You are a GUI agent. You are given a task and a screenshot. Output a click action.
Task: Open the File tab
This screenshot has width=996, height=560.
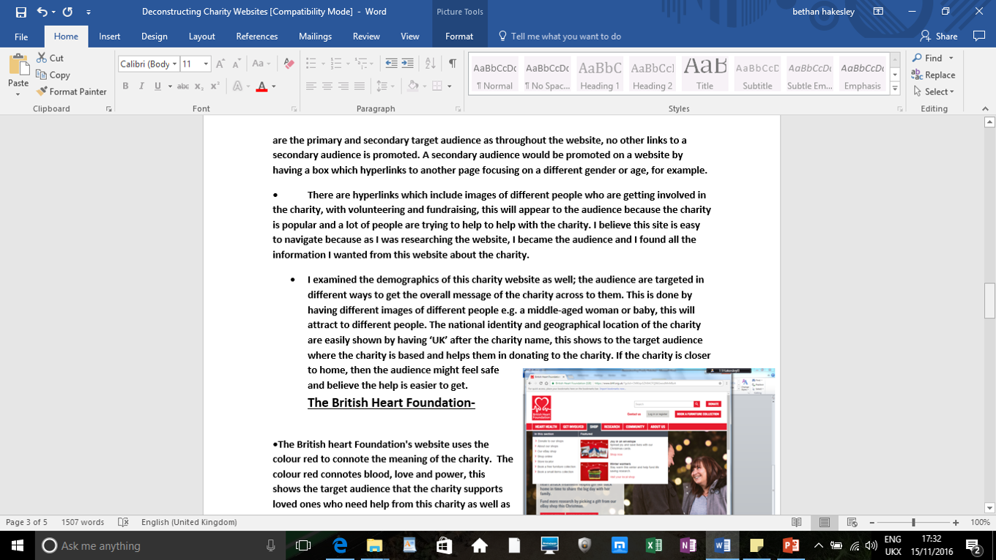click(x=21, y=36)
